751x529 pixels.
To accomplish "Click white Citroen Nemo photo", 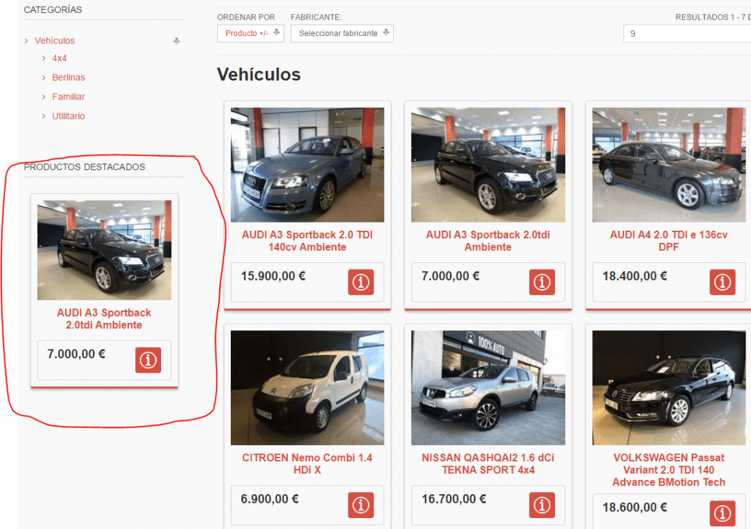I will [x=307, y=388].
